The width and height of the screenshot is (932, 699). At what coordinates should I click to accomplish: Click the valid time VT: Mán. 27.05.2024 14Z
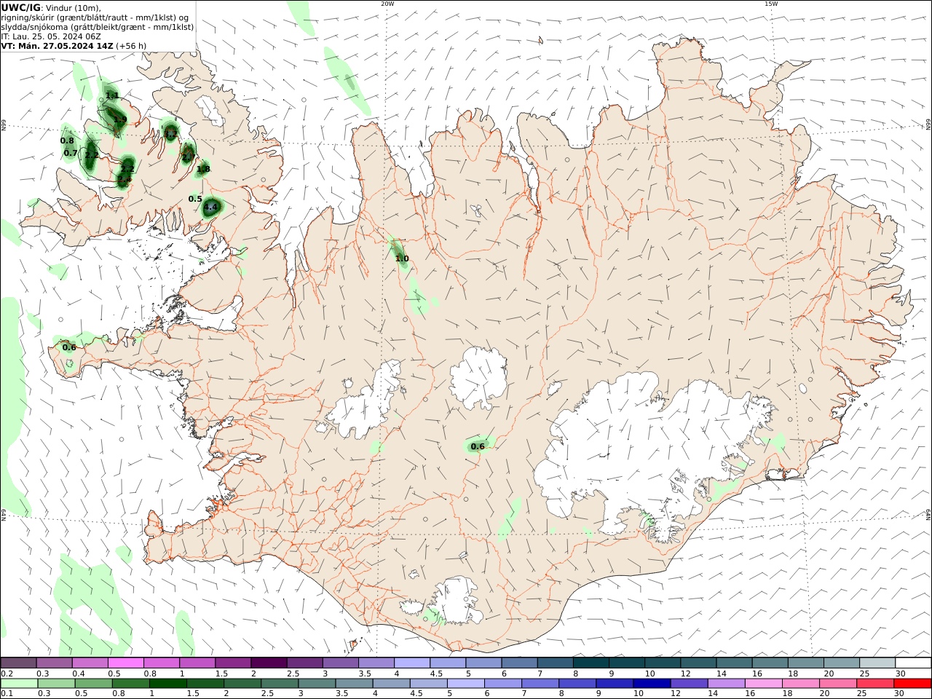58,45
